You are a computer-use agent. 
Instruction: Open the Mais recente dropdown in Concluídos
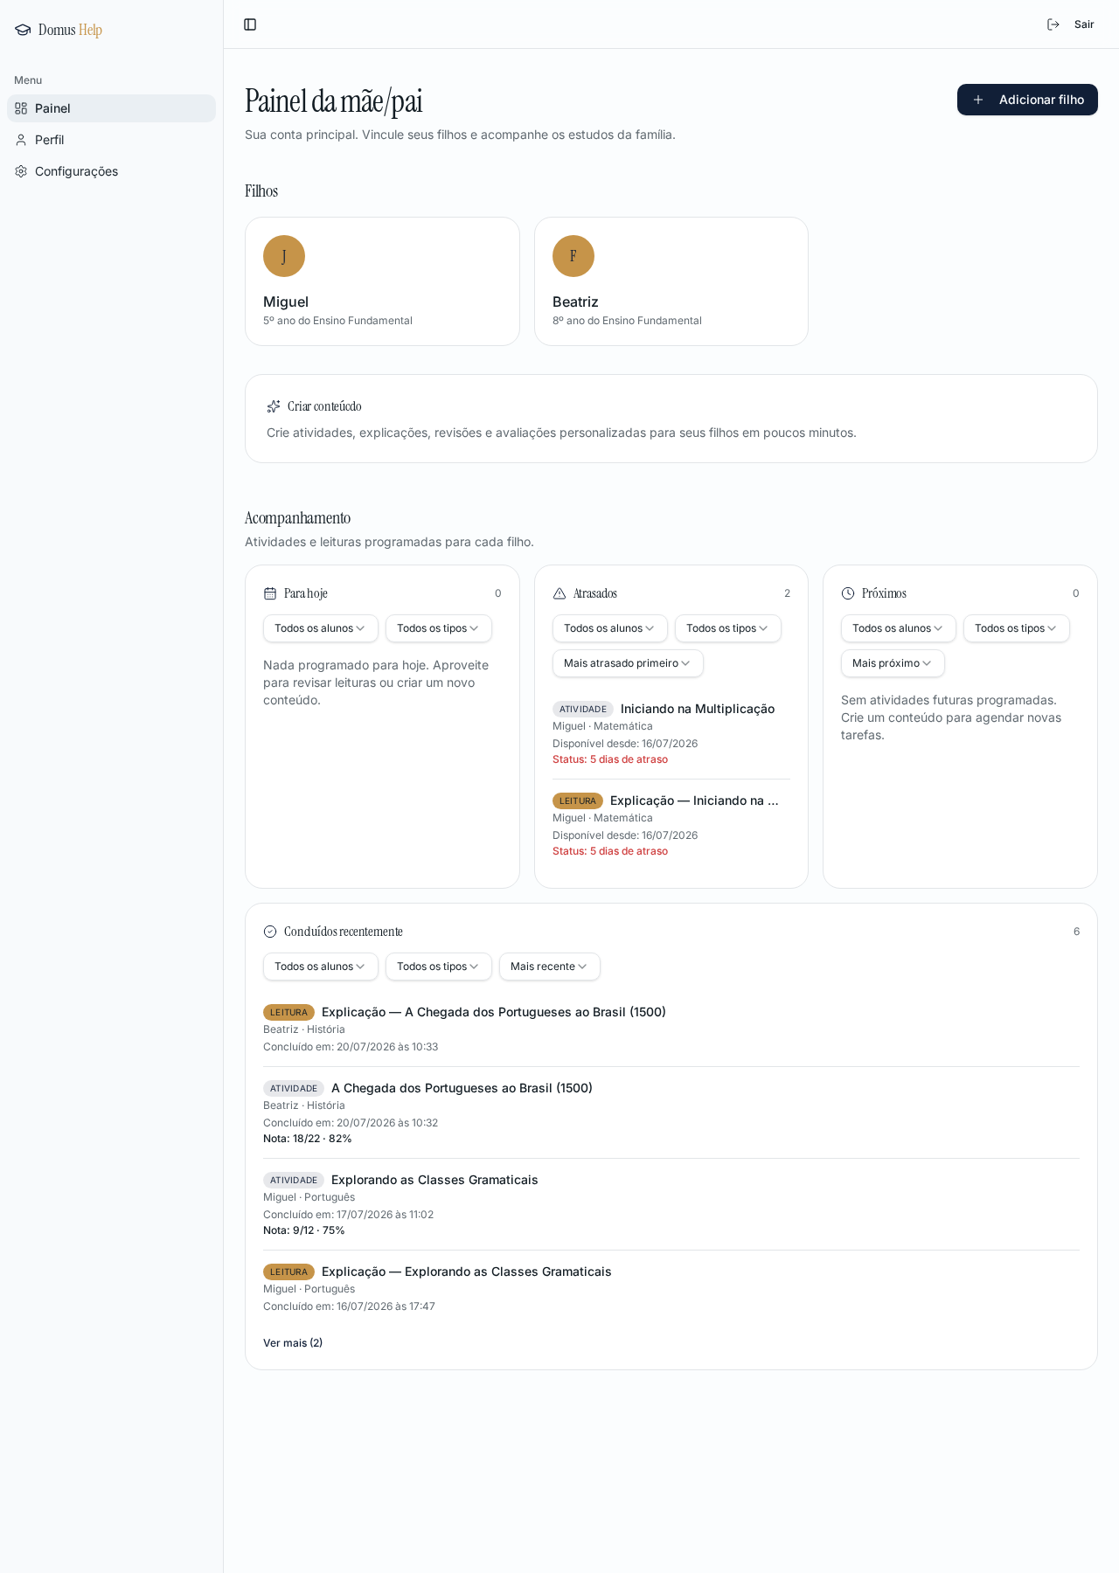[x=550, y=967]
